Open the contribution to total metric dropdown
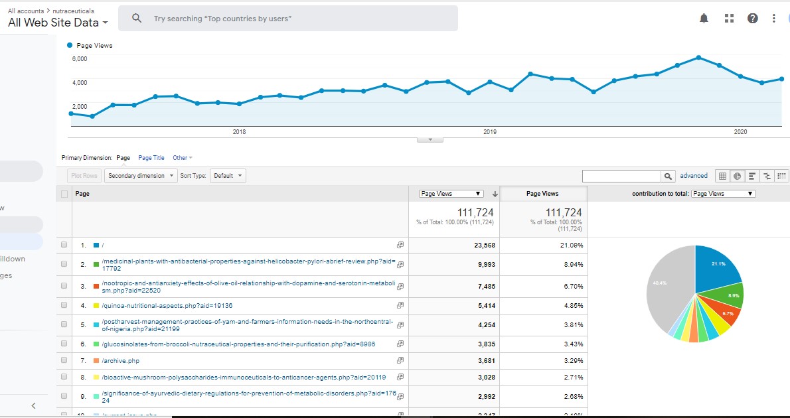Viewport: 790px width, 418px height. click(x=723, y=194)
